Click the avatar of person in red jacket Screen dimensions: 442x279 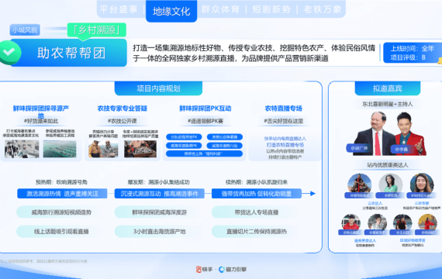(350, 222)
